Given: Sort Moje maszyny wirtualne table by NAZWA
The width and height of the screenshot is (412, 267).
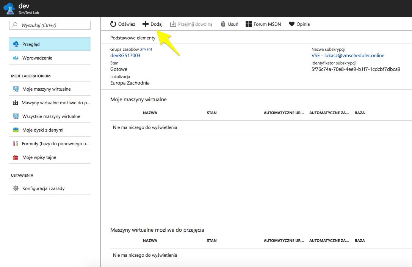Looking at the screenshot, I should [150, 113].
